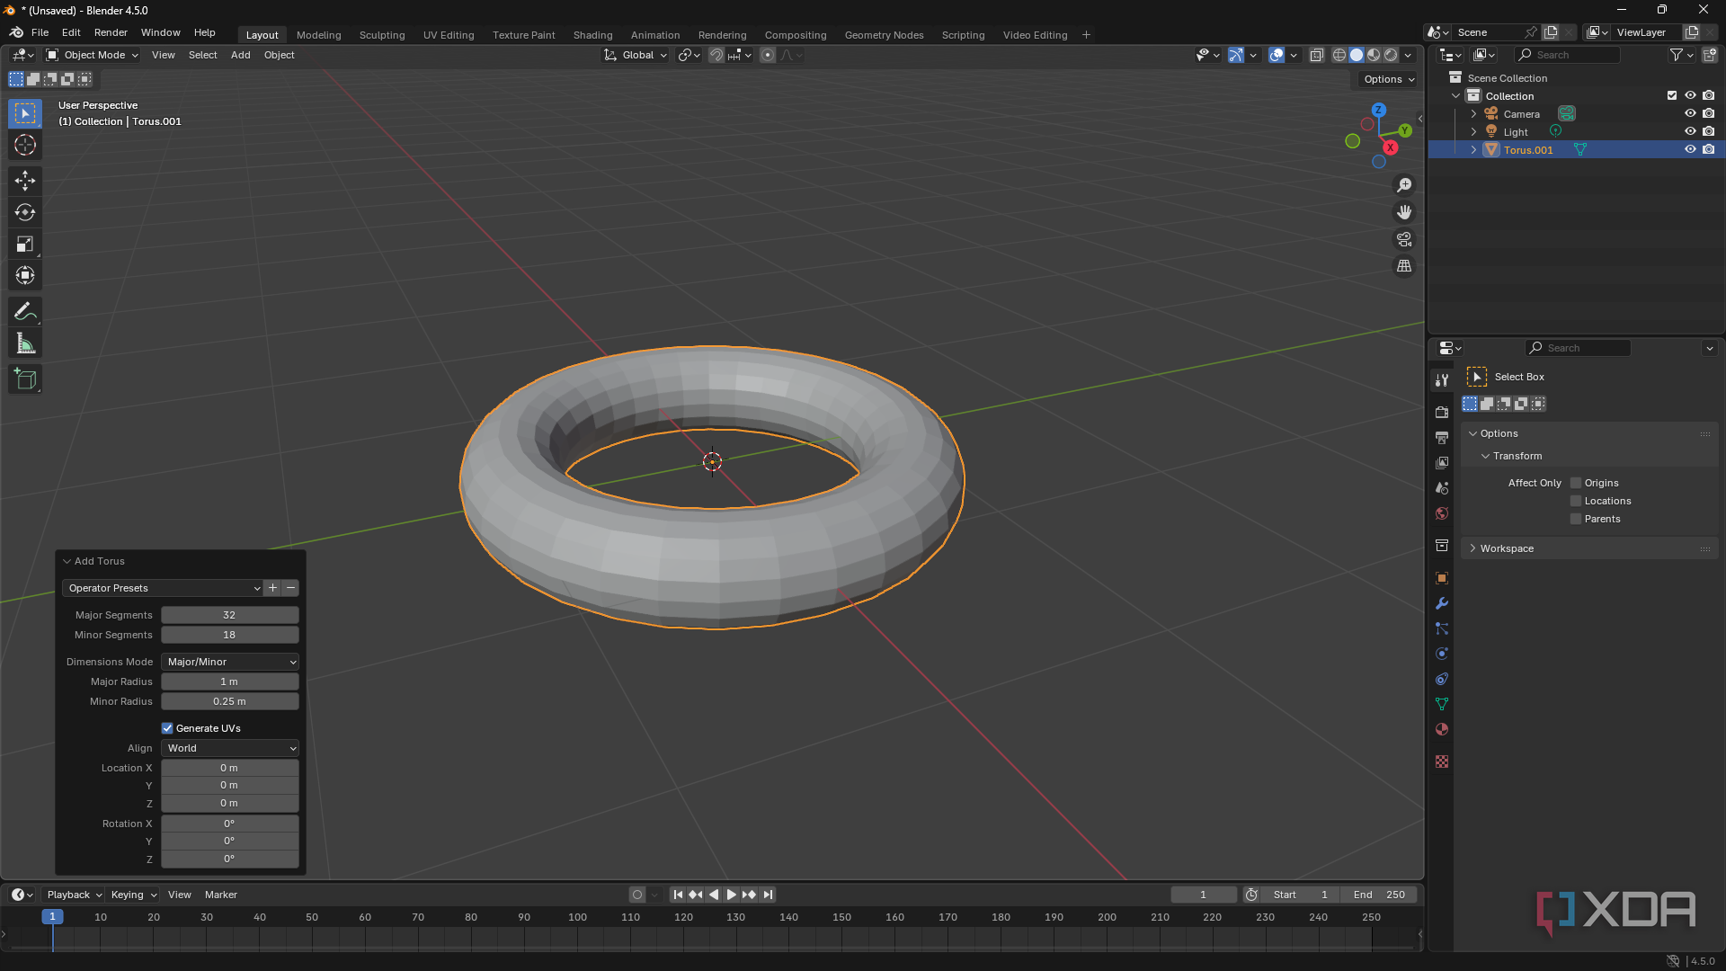The height and width of the screenshot is (971, 1726).
Task: Click the viewport Options button
Action: click(1389, 79)
